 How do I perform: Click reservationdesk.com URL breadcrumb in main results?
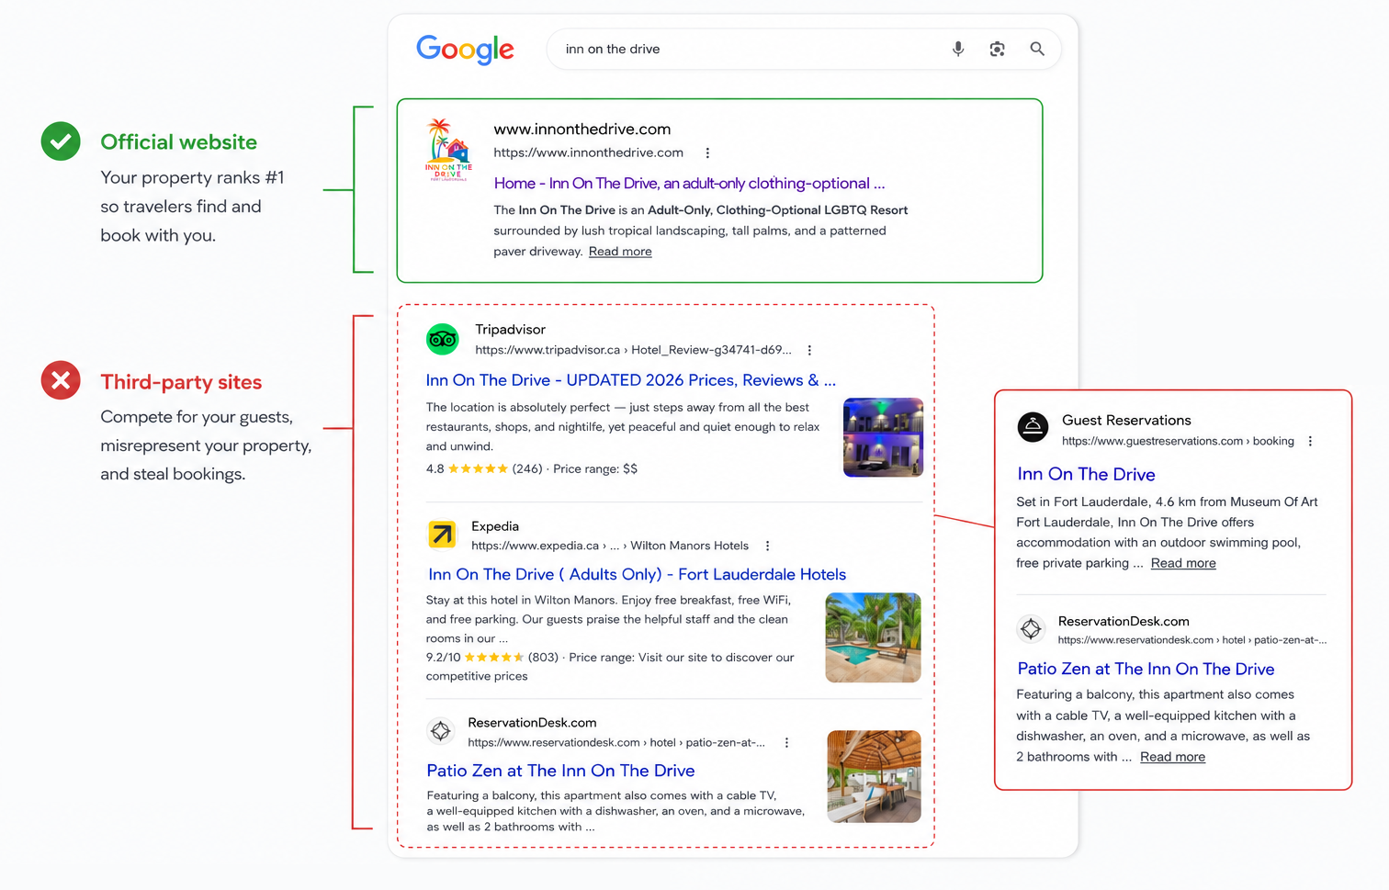pyautogui.click(x=616, y=742)
